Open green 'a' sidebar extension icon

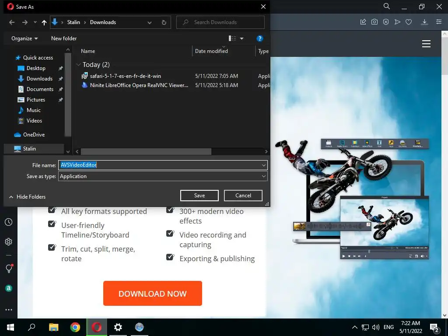[9, 288]
